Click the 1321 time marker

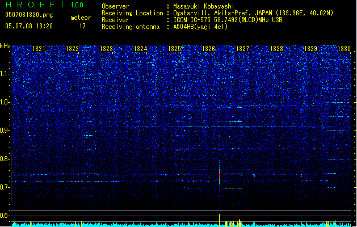39,49
